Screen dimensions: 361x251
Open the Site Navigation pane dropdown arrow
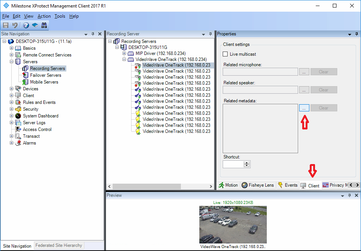(x=86, y=35)
